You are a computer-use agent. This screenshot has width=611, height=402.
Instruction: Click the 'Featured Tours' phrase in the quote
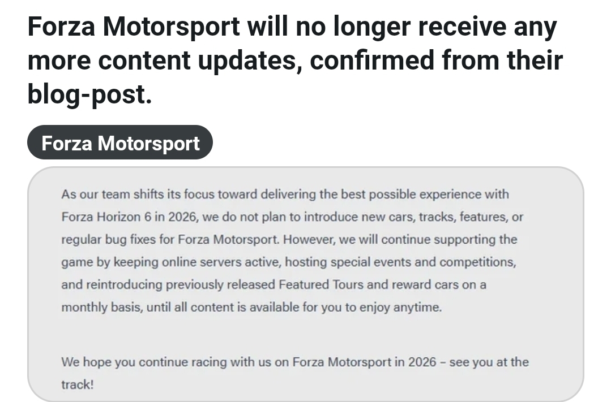[321, 284]
